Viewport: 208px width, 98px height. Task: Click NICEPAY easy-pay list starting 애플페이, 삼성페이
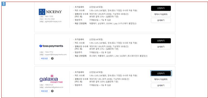point(113,24)
